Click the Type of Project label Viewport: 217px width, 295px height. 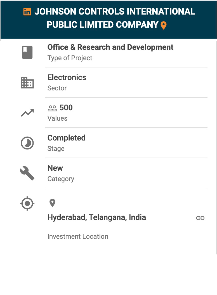click(70, 58)
